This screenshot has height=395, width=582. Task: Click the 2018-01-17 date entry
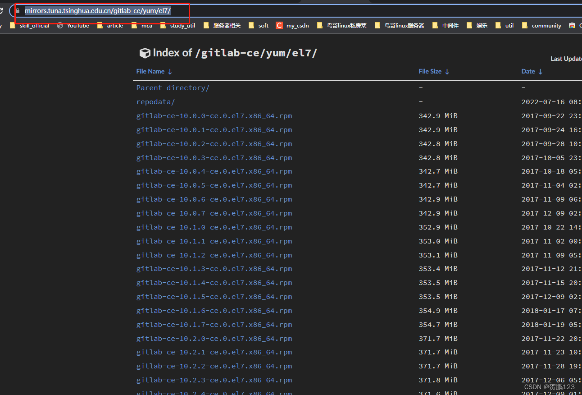552,311
